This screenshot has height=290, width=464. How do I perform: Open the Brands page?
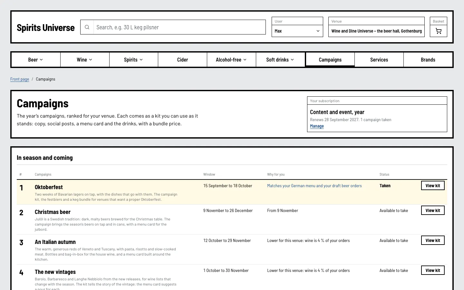point(428,60)
